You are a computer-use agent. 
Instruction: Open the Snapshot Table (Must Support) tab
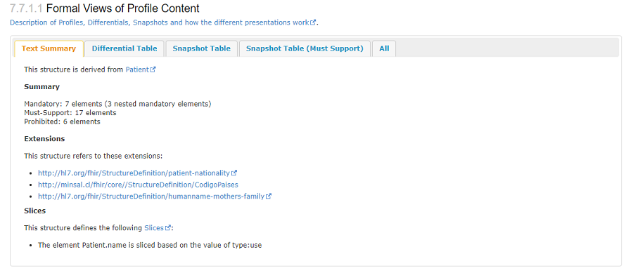(305, 48)
